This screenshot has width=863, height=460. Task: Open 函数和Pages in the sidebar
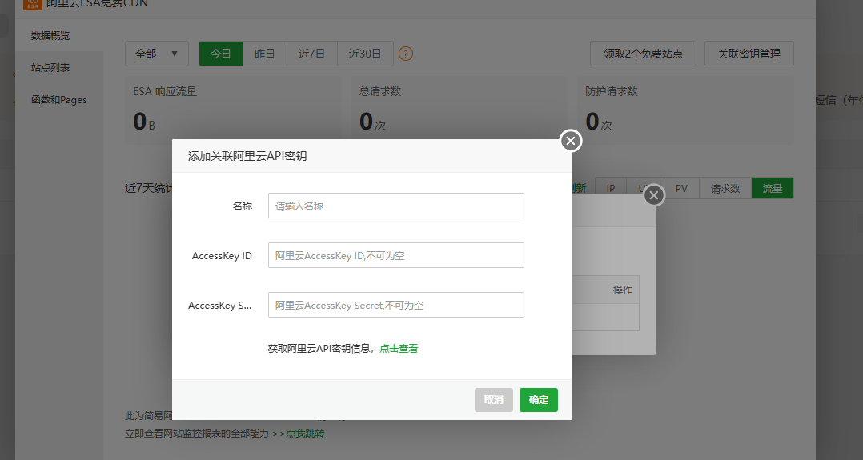[58, 100]
